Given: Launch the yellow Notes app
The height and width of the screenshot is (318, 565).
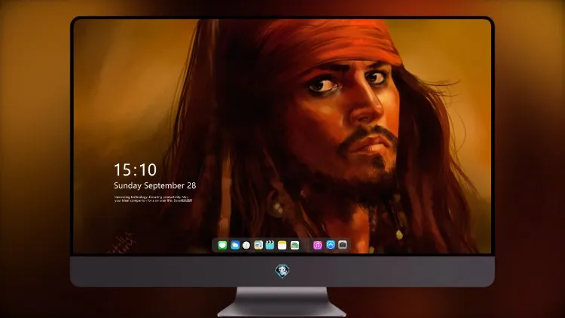Looking at the screenshot, I should click(282, 245).
